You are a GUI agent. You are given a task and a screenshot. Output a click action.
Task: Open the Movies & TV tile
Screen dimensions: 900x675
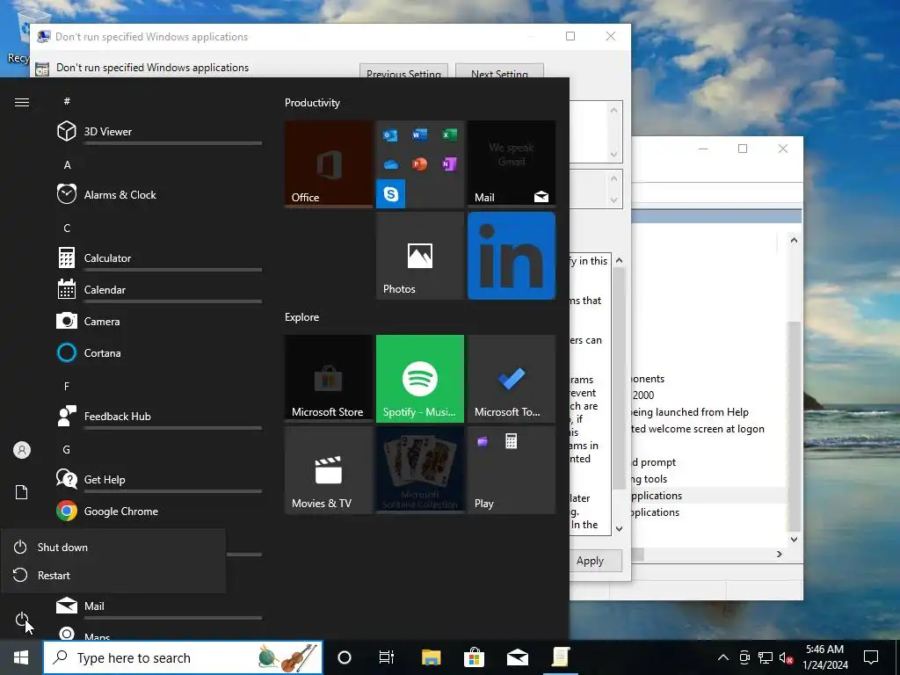point(329,470)
